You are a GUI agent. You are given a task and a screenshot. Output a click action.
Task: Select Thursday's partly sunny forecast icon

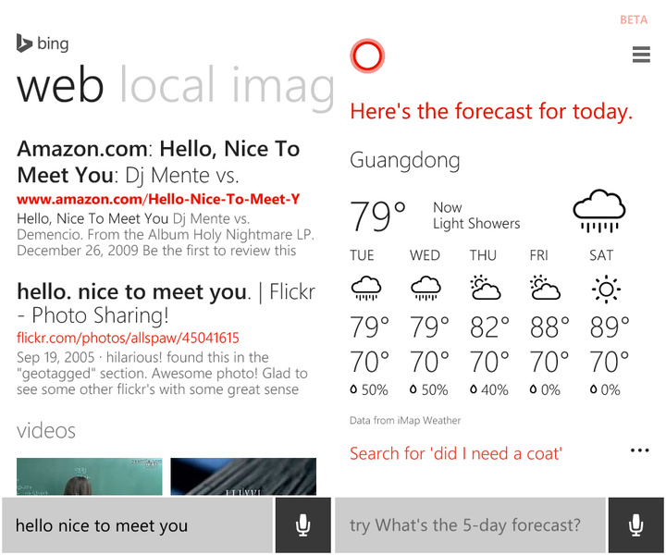coord(486,290)
